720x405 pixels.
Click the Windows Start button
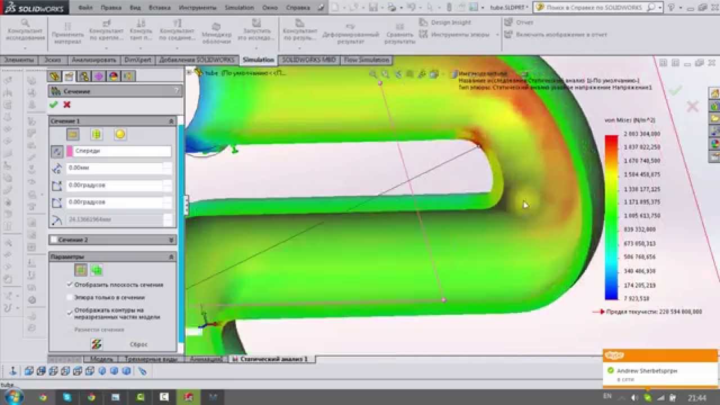coord(13,397)
